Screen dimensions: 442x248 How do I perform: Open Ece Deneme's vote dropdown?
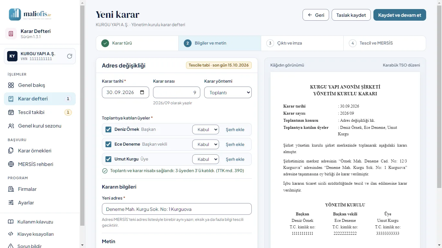[205, 144]
